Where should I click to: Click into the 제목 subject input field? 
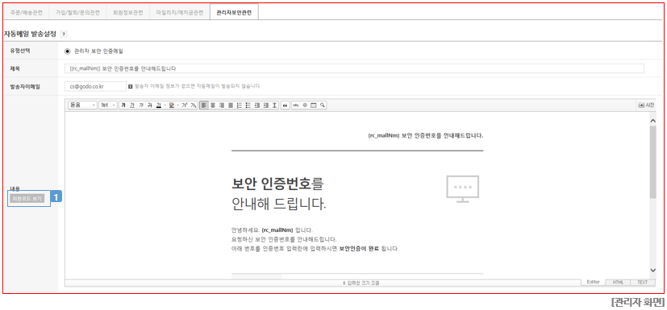click(354, 68)
